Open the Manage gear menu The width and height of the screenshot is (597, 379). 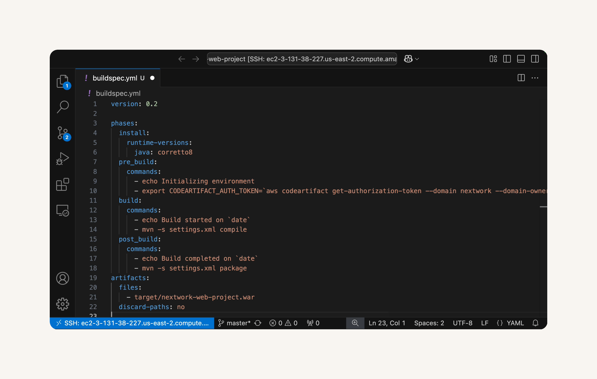coord(62,304)
